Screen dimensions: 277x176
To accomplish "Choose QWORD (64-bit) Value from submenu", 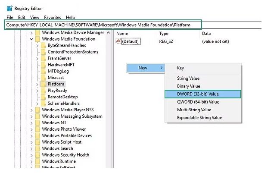I will [x=203, y=102].
